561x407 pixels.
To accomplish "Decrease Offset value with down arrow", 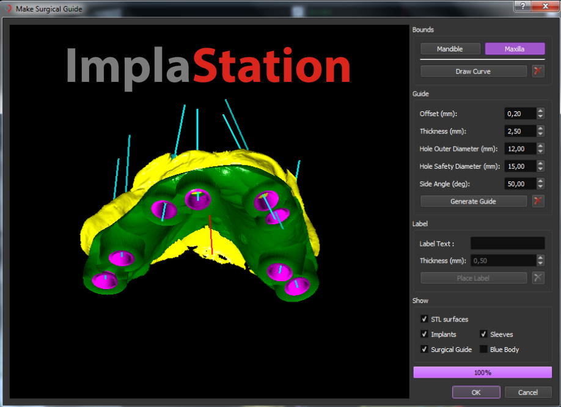I will 540,117.
